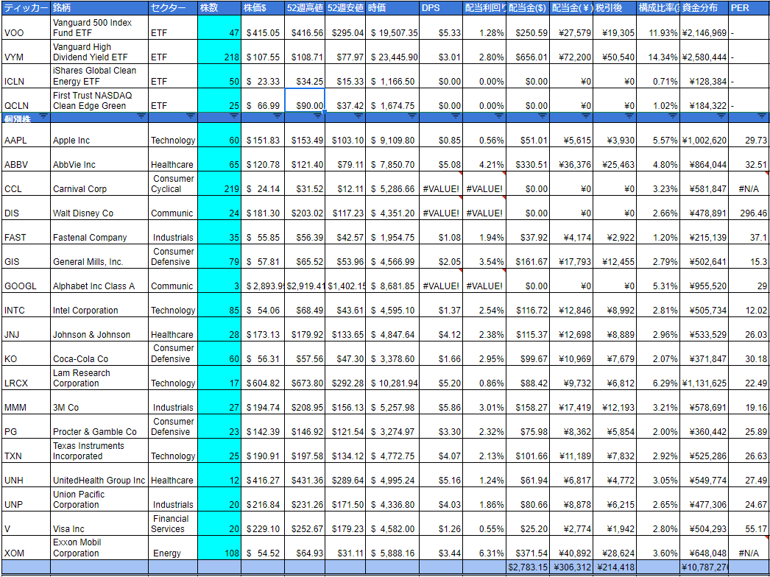Click the 配当利回り column header cell
This screenshot has width=770, height=577.
[484, 8]
